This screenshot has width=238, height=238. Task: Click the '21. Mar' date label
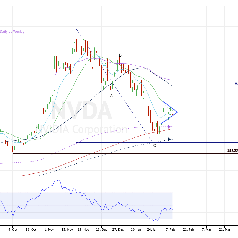pos(224,230)
